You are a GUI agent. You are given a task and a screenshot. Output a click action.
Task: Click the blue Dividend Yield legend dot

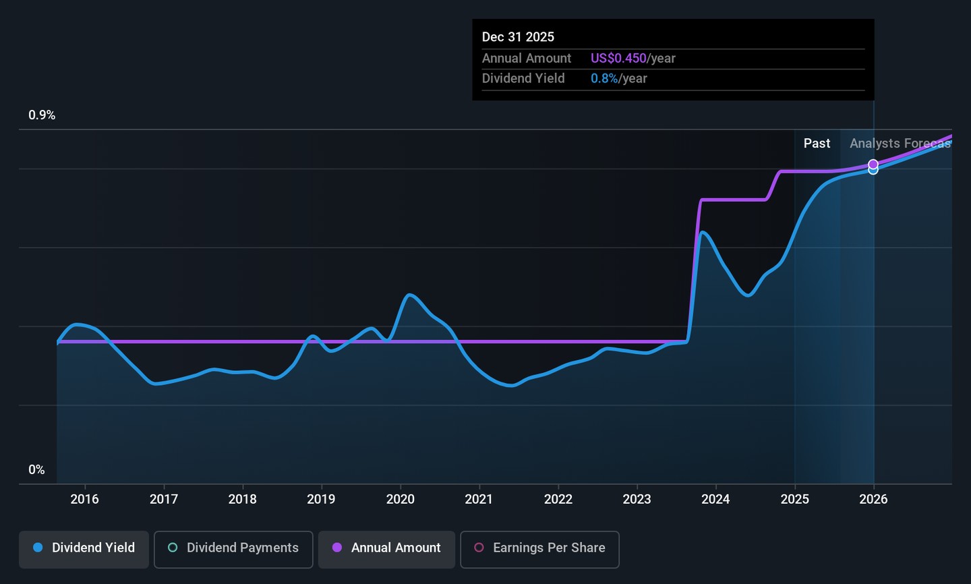[x=38, y=548]
